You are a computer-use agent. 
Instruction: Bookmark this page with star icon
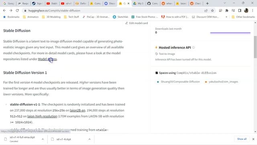pos(212,10)
